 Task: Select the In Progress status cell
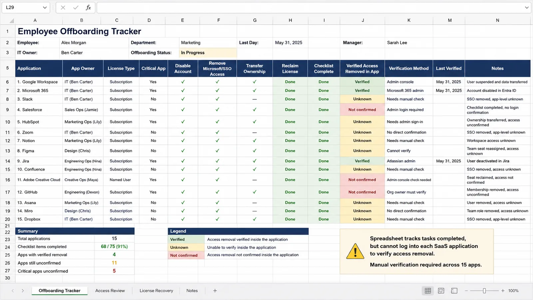[x=208, y=53]
